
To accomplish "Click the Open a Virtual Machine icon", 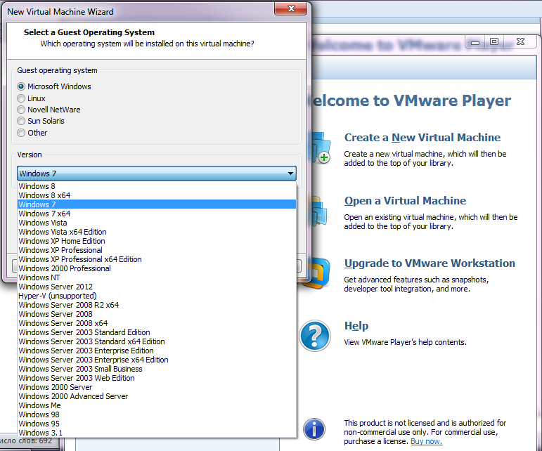I will [319, 211].
